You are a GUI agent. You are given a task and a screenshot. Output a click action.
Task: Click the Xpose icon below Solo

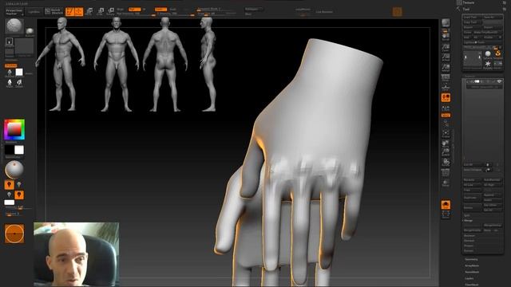(x=446, y=214)
